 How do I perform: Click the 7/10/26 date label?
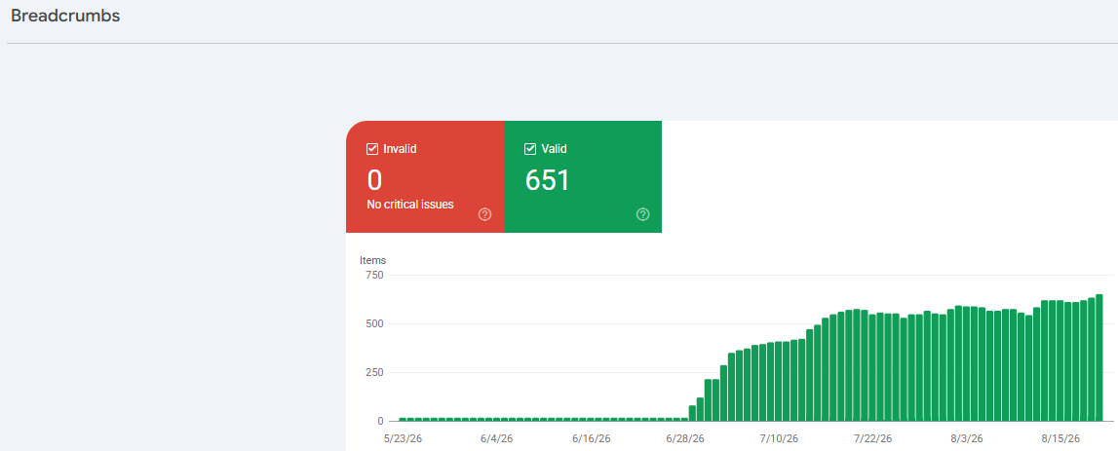(x=781, y=437)
